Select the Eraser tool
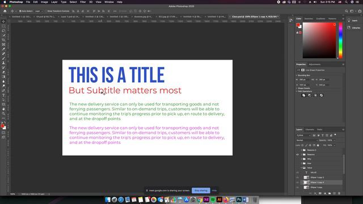 coord(3,72)
